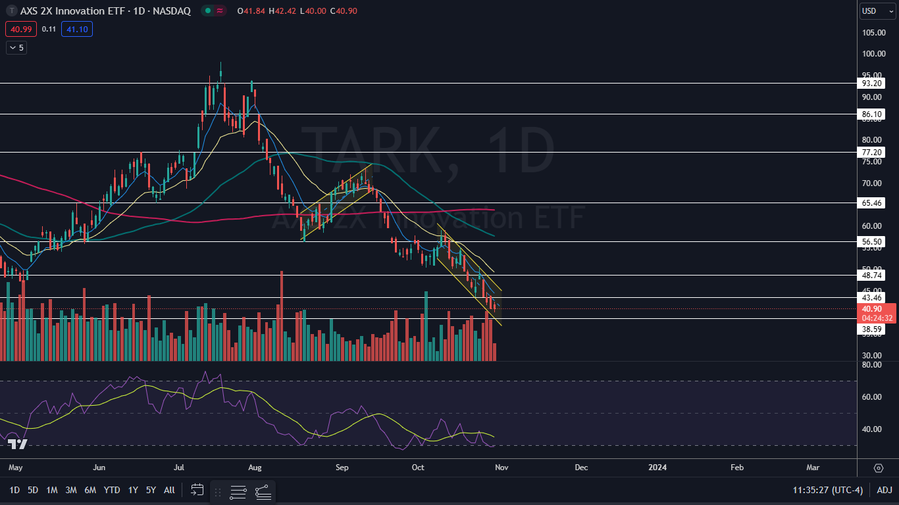Grab the drawing toolbar drag handle
Screen dimensions: 899x505
pos(218,492)
